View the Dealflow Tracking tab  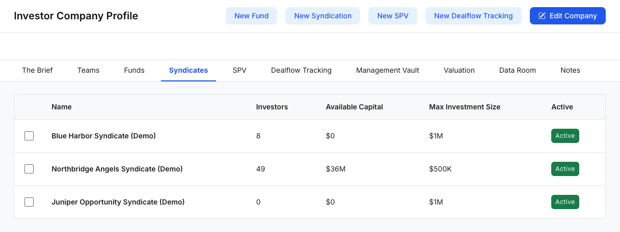point(301,70)
